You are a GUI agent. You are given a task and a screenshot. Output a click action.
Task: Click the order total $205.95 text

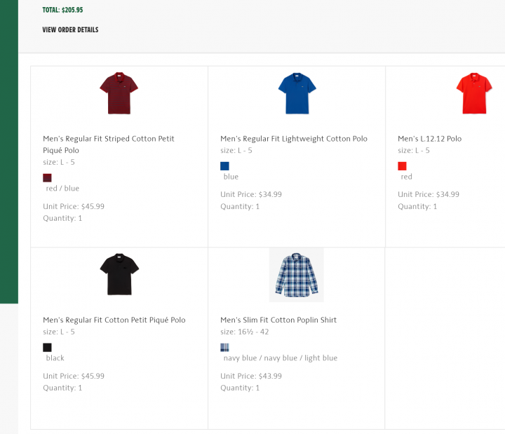pos(62,11)
